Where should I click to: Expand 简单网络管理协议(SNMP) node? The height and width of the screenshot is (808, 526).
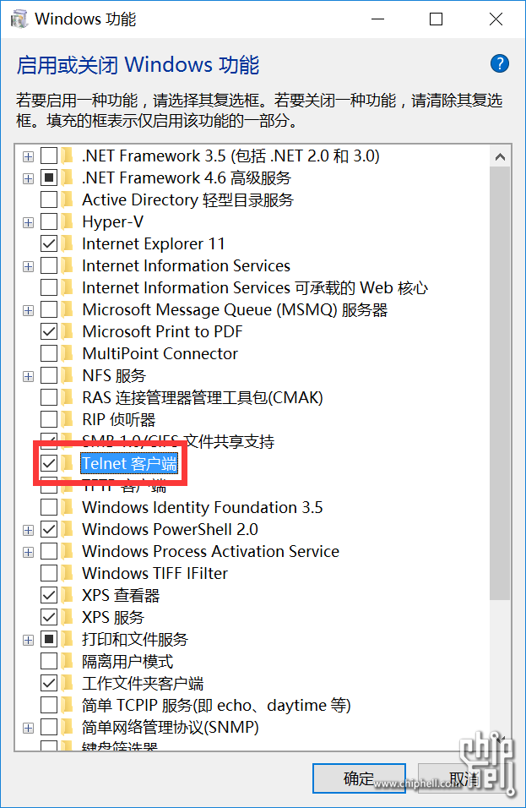click(x=29, y=728)
